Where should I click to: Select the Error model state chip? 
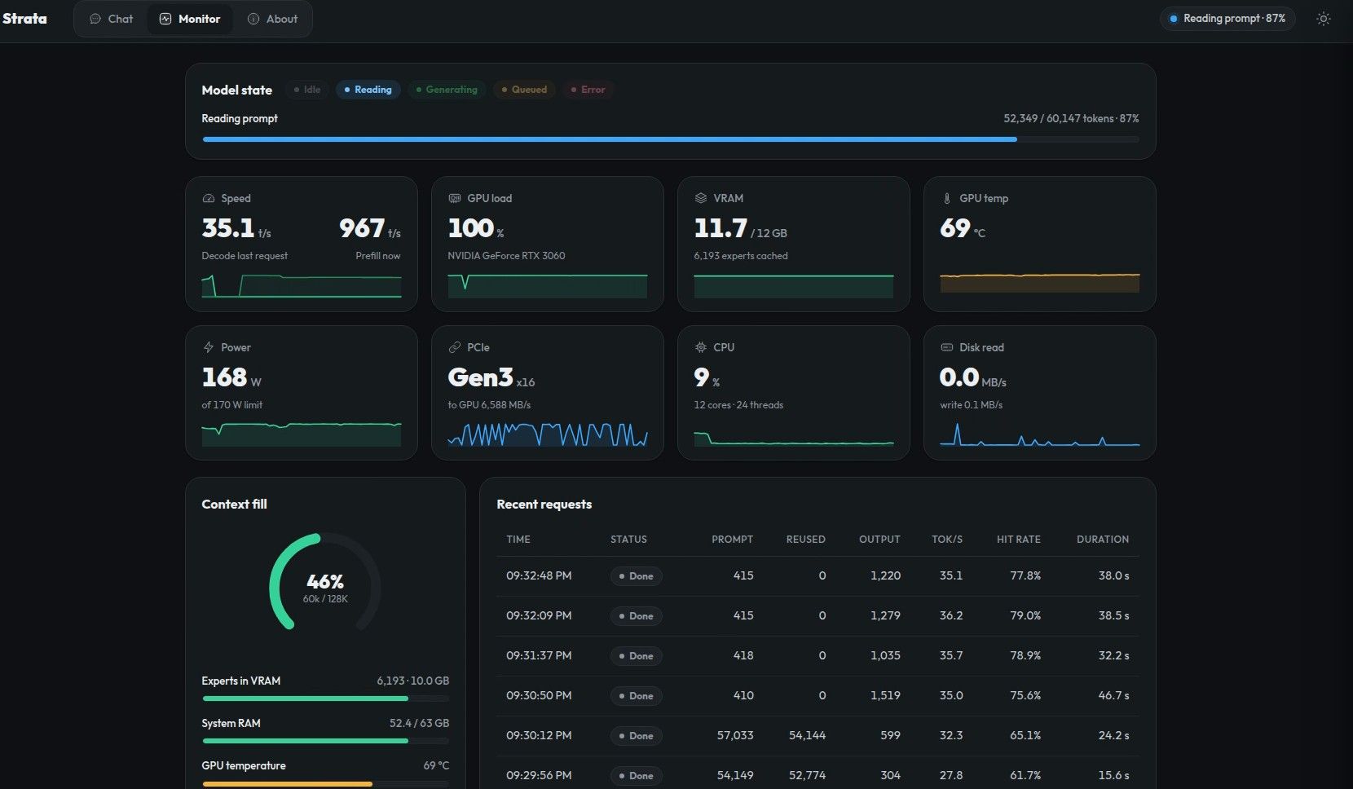coord(588,90)
